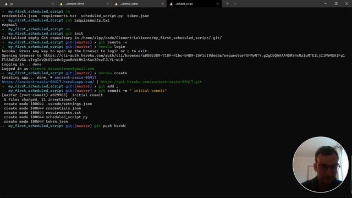Switch to the better_robin tab
Screen dimensions: 352x198
point(138,4)
